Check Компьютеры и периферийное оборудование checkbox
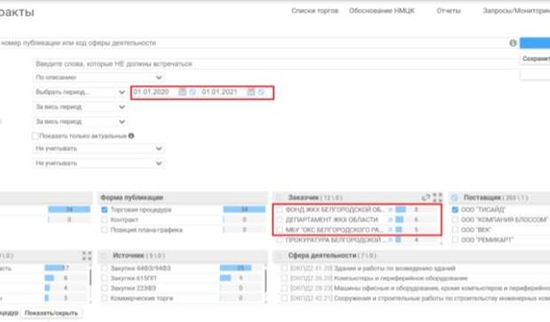 click(x=284, y=279)
